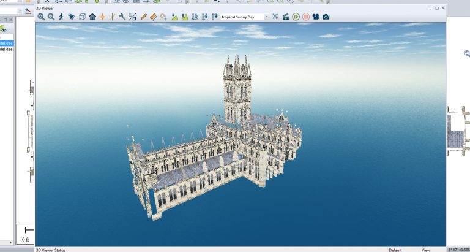This screenshot has width=470, height=252.
Task: Click the percent scale icon
Action: coord(132,17)
